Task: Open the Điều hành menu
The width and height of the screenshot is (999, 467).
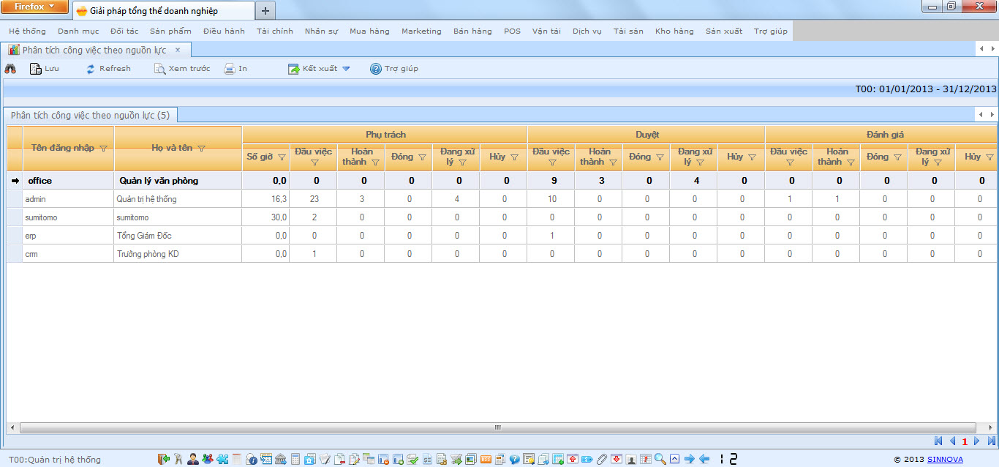Action: pos(225,31)
